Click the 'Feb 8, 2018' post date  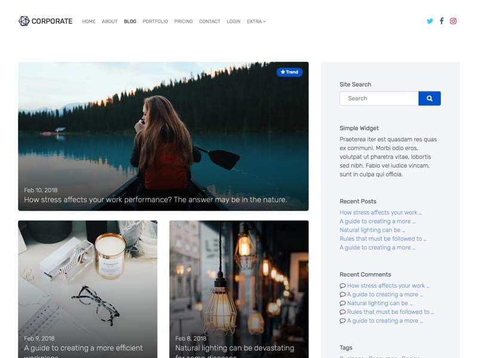pos(191,338)
